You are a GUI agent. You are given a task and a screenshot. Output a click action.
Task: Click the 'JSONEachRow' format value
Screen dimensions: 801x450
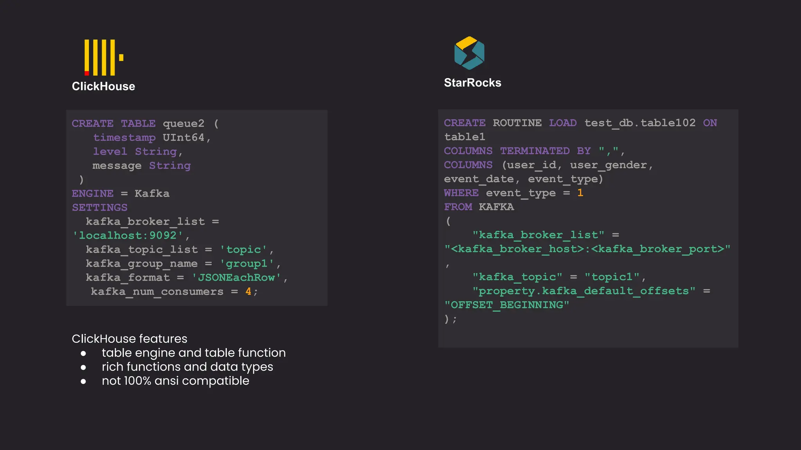click(x=236, y=278)
